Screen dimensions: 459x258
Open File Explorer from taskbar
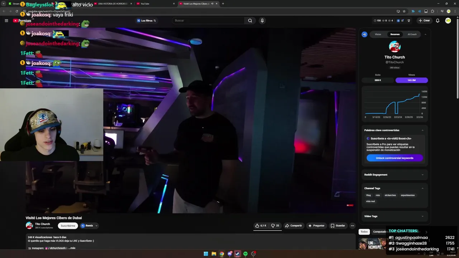tap(214, 254)
